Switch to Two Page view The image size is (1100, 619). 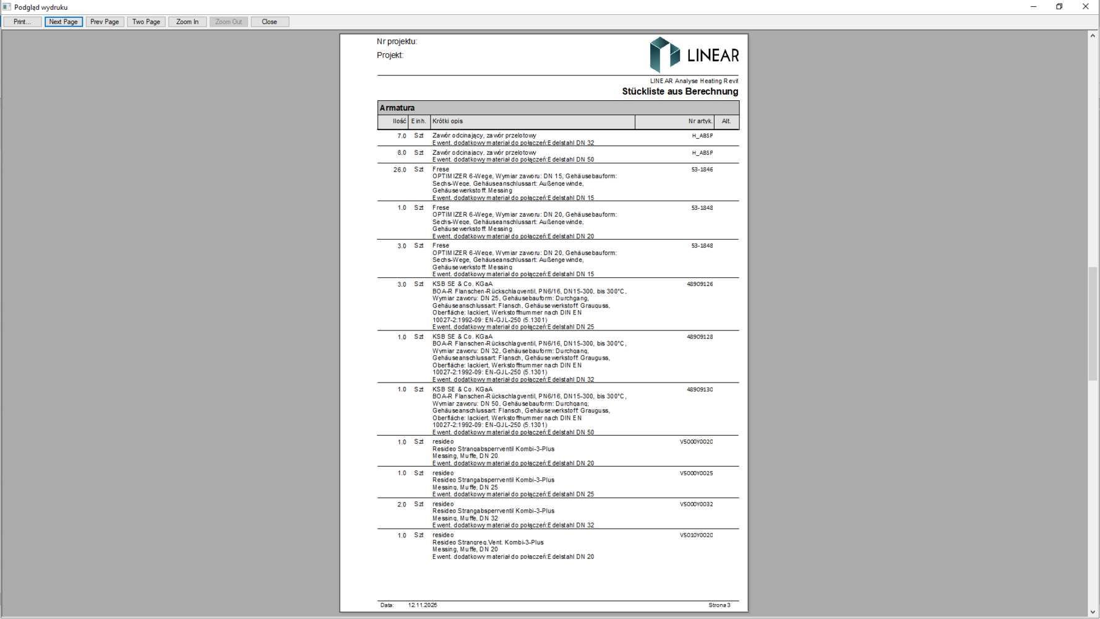coord(146,22)
